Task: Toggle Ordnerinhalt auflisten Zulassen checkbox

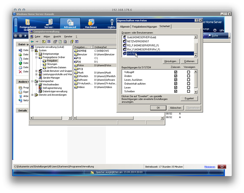Action: (176, 84)
